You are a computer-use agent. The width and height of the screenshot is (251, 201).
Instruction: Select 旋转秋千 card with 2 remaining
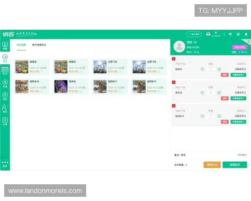pyautogui.click(x=149, y=87)
